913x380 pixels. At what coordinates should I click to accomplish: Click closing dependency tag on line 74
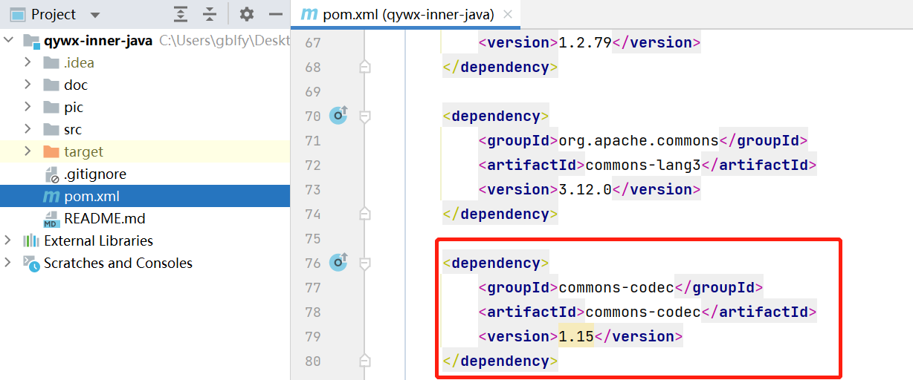point(500,214)
